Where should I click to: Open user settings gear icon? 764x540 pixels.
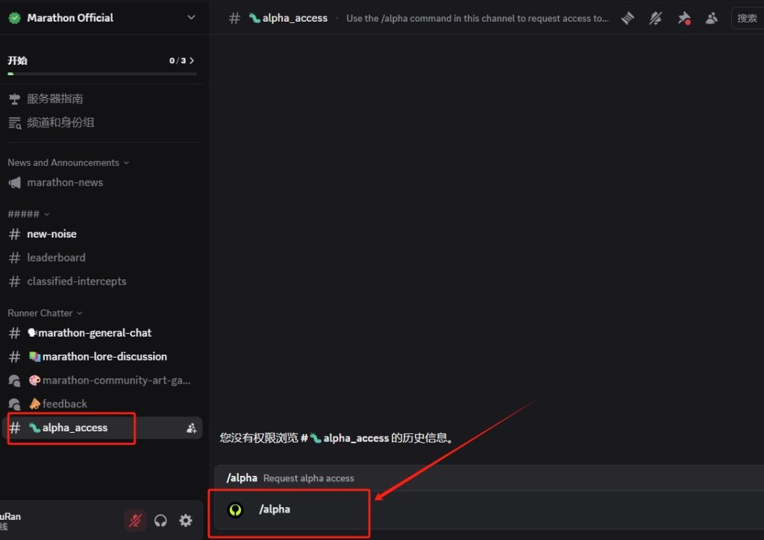[x=186, y=521]
